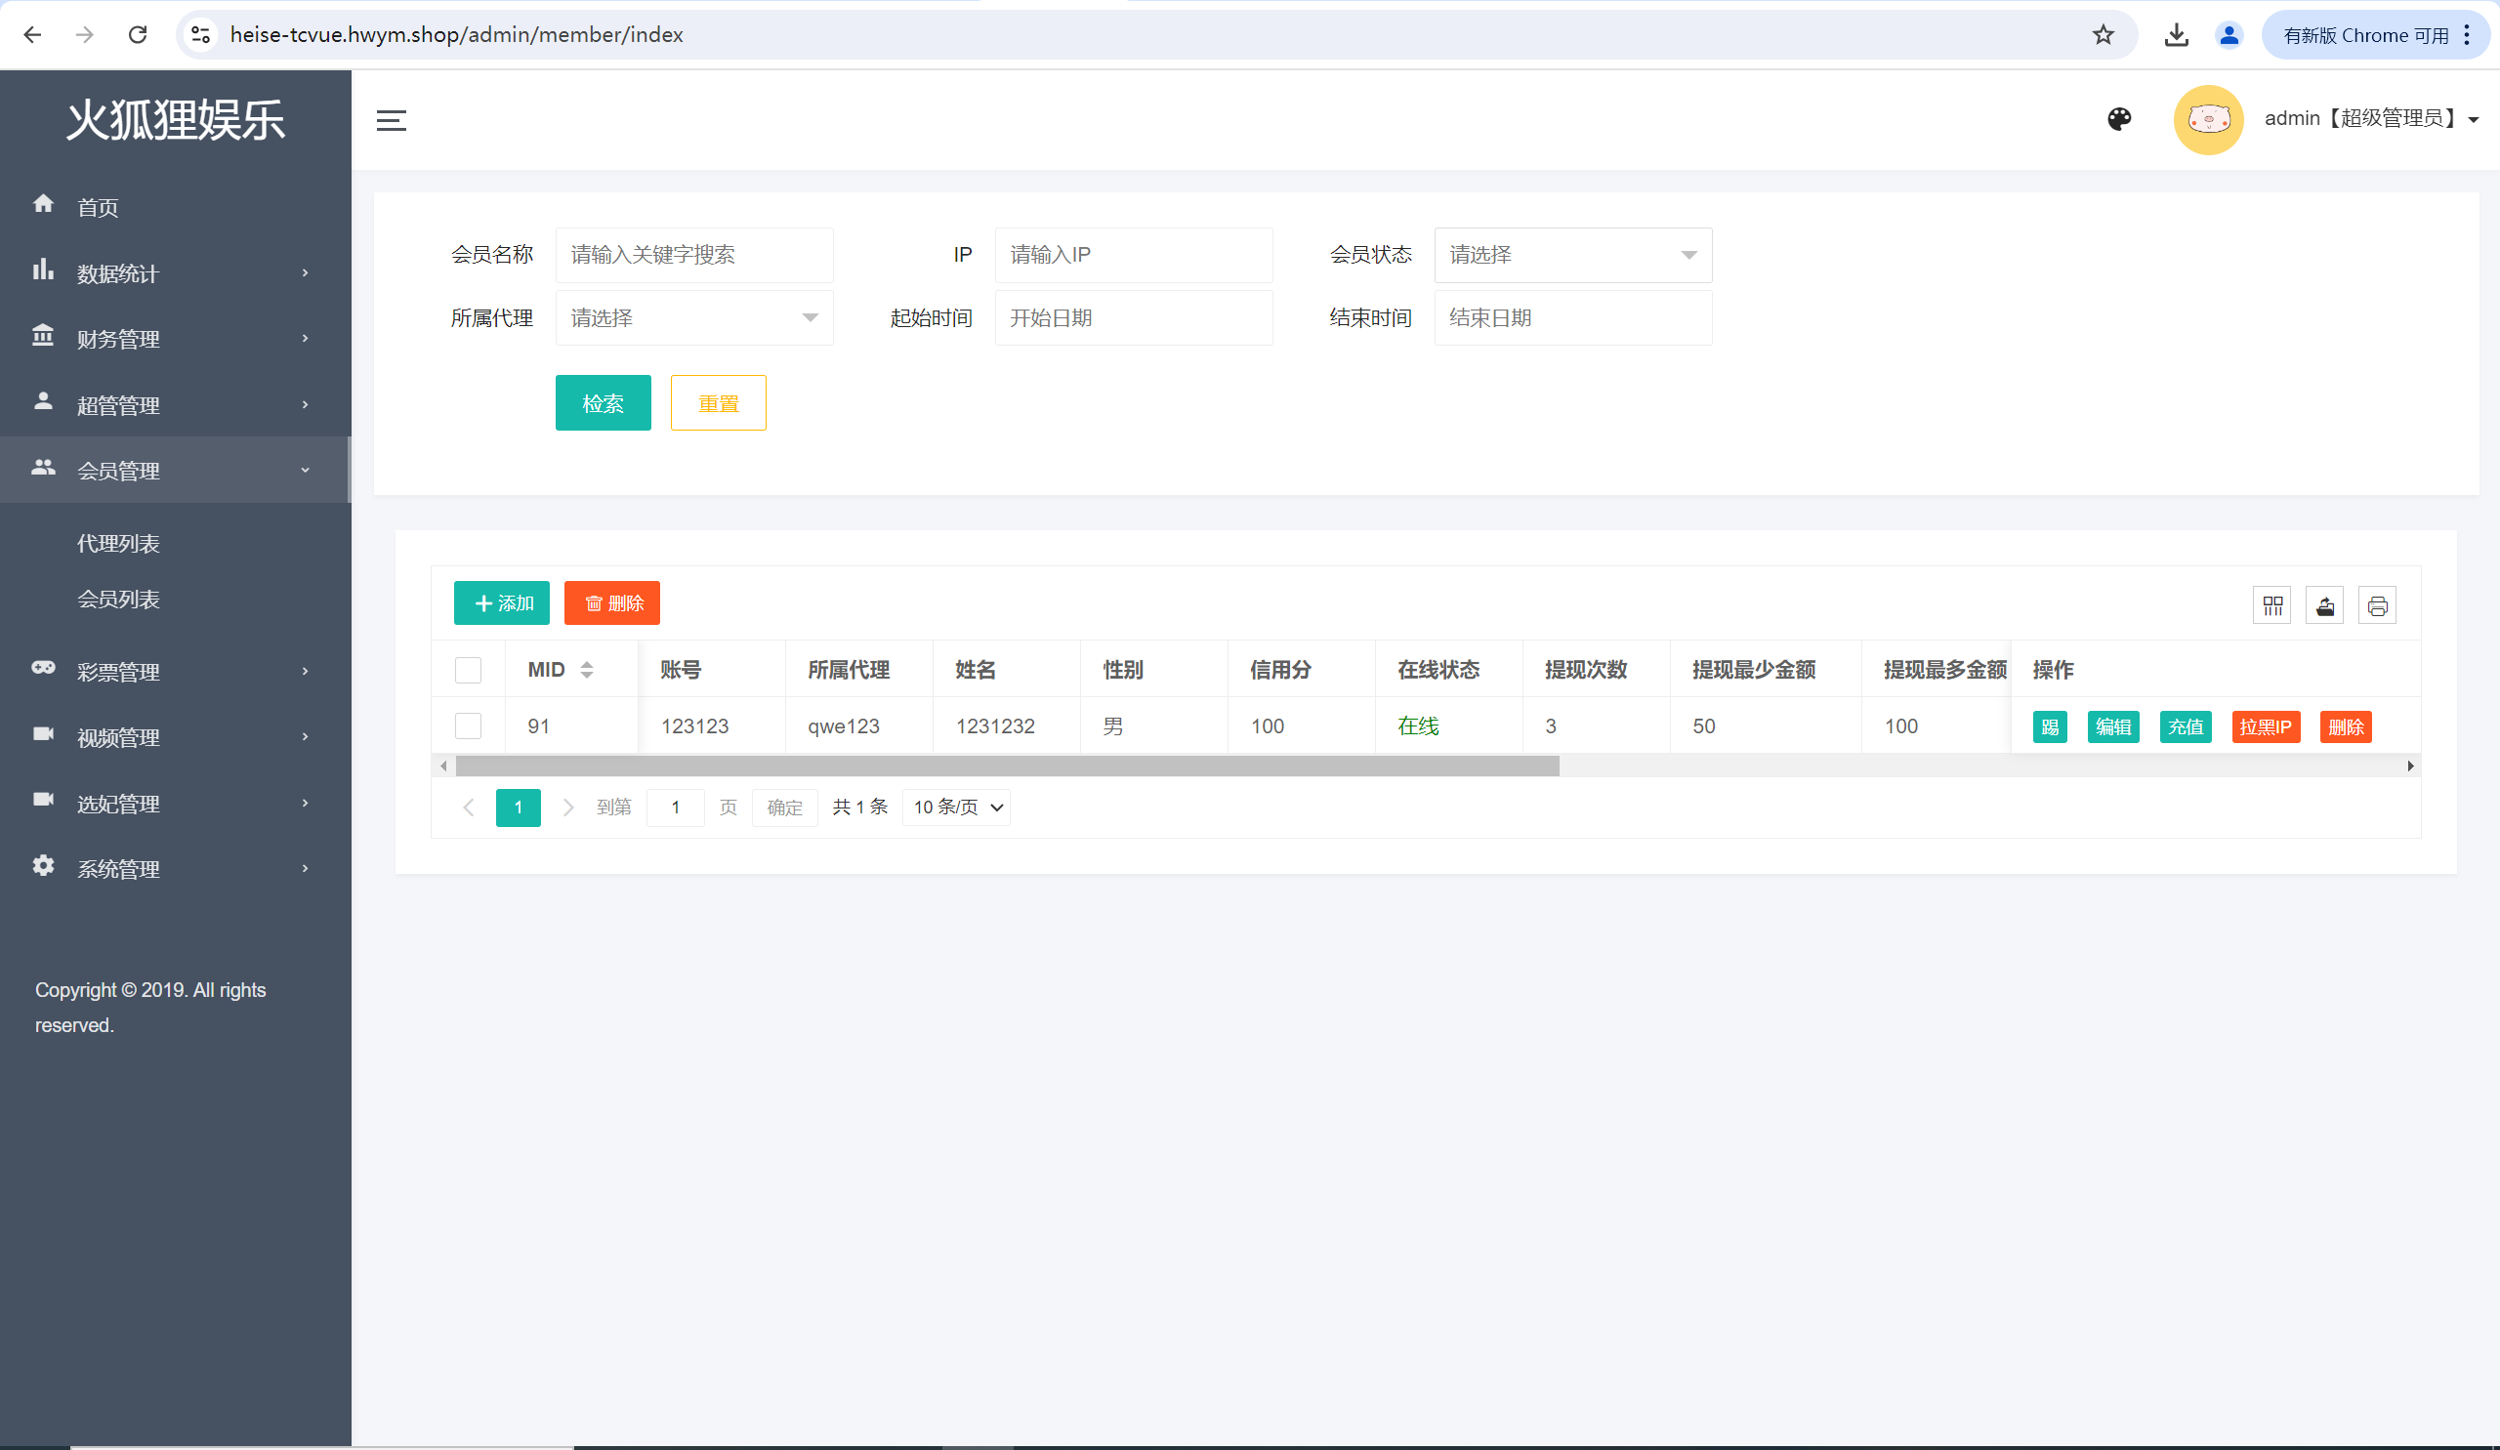Click the theme/palette toggle icon top right
The image size is (2500, 1450).
click(x=2120, y=115)
